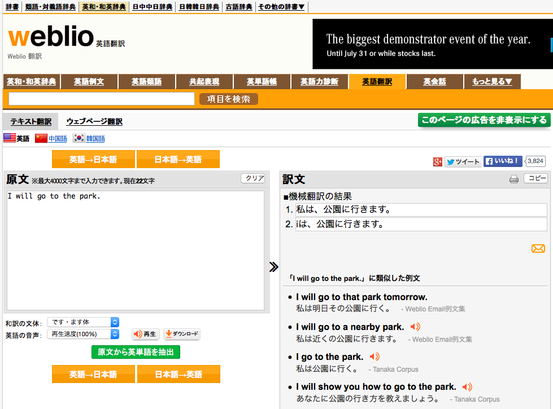This screenshot has height=409, width=553.
Task: Select the 中国語 language link
Action: coord(58,139)
